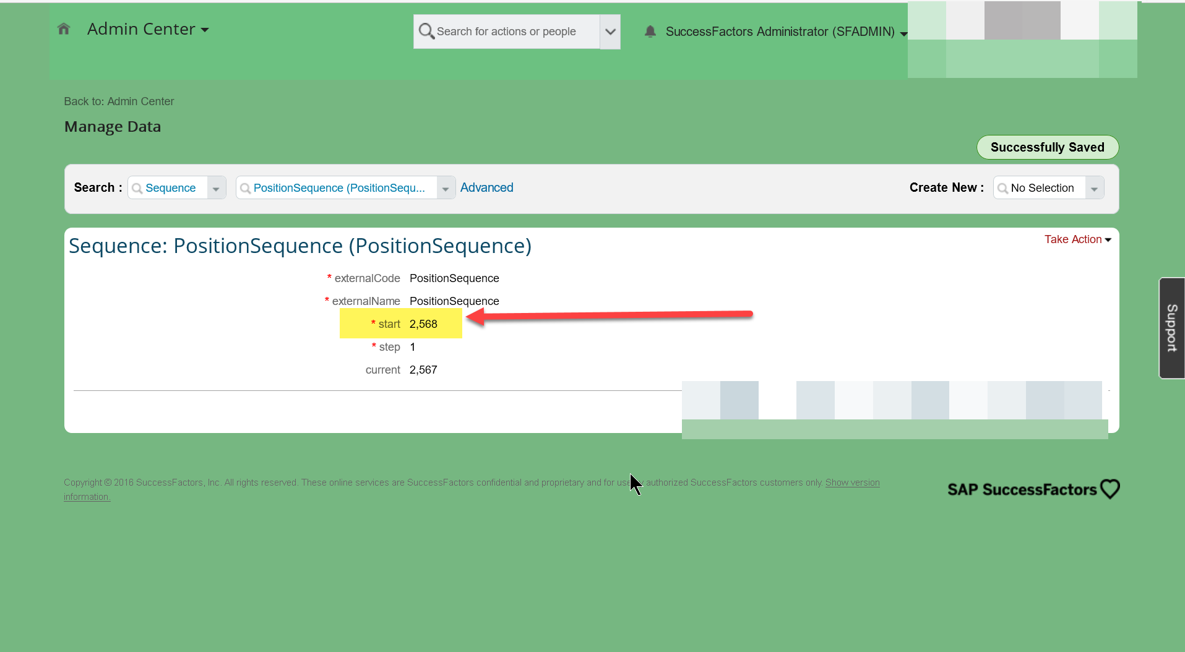The width and height of the screenshot is (1185, 652).
Task: Click the Sequence search input field
Action: [168, 188]
